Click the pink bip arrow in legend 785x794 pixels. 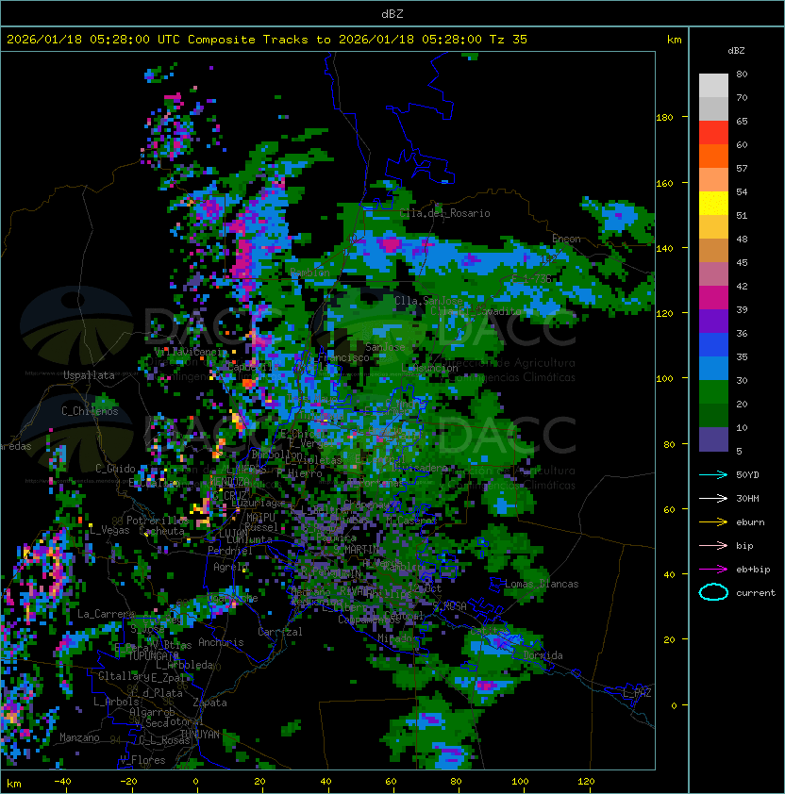point(713,545)
